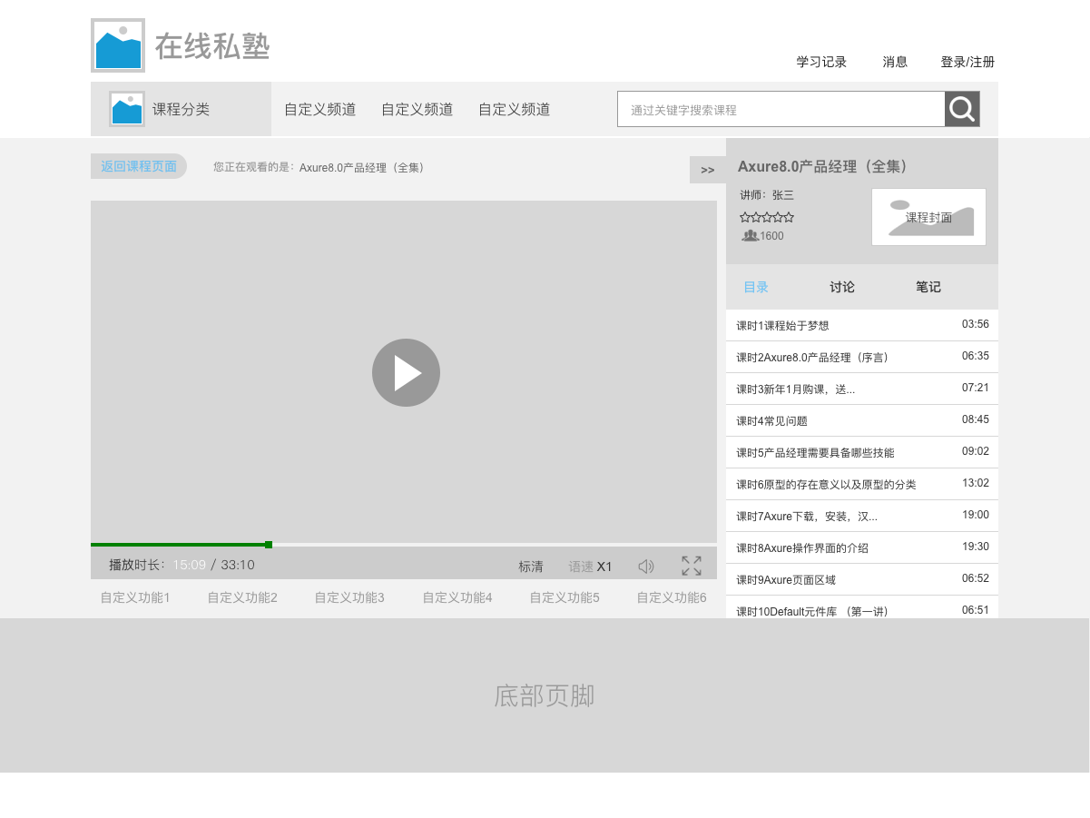Open the second 自定义频道 channel

coord(417,109)
